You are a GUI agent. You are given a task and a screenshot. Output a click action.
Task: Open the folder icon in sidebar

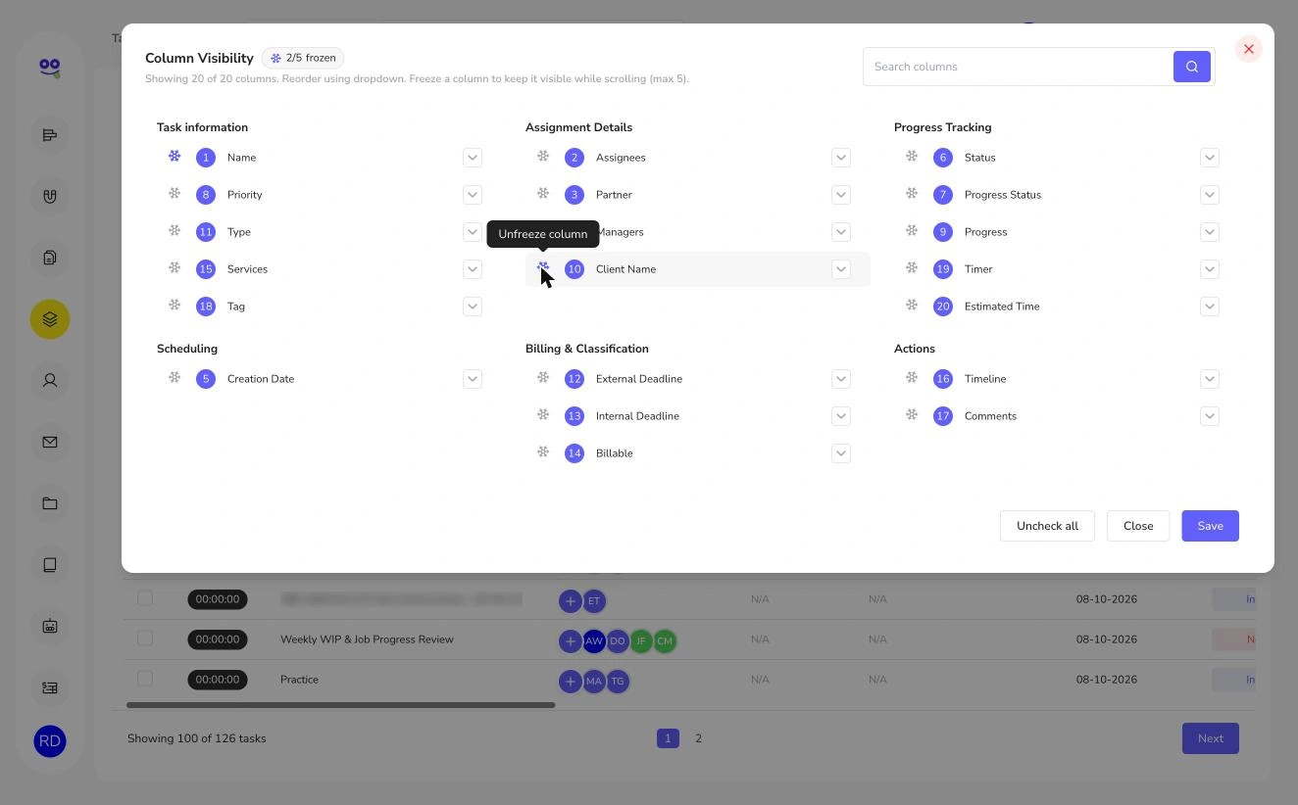point(50,503)
